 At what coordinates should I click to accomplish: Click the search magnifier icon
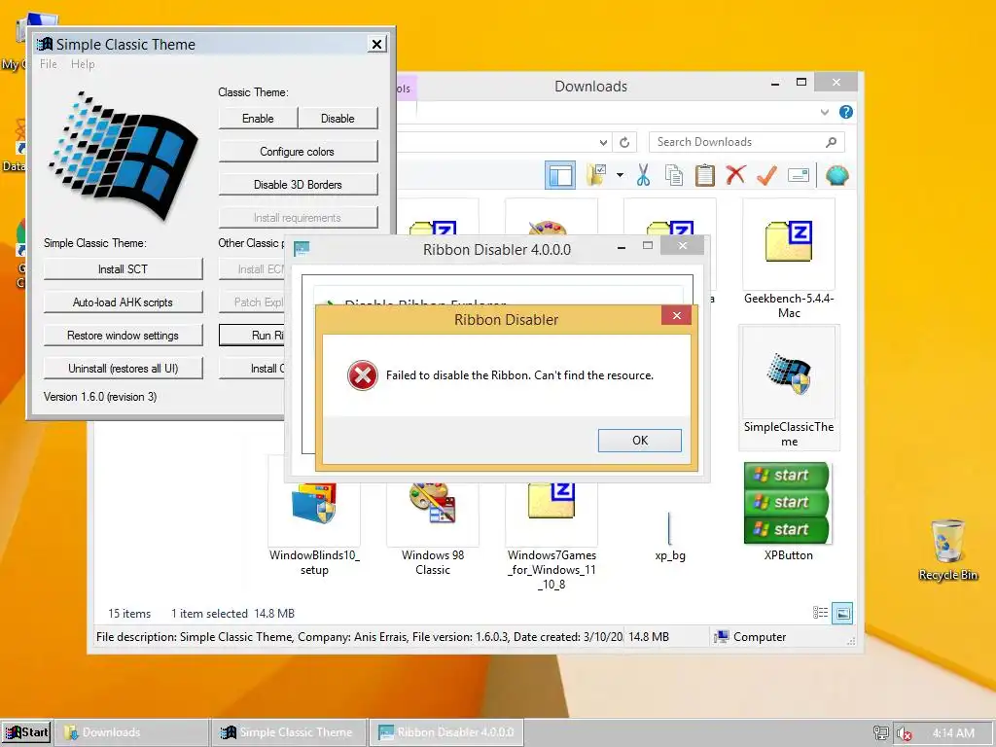[831, 142]
